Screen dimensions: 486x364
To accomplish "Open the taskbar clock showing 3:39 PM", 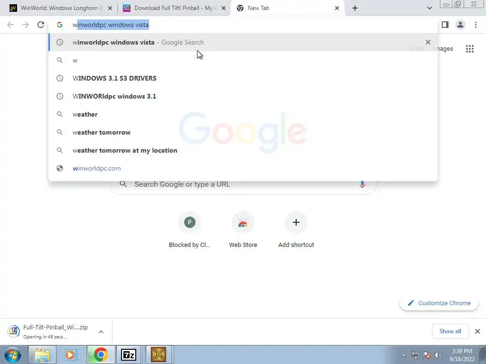I will pyautogui.click(x=462, y=355).
